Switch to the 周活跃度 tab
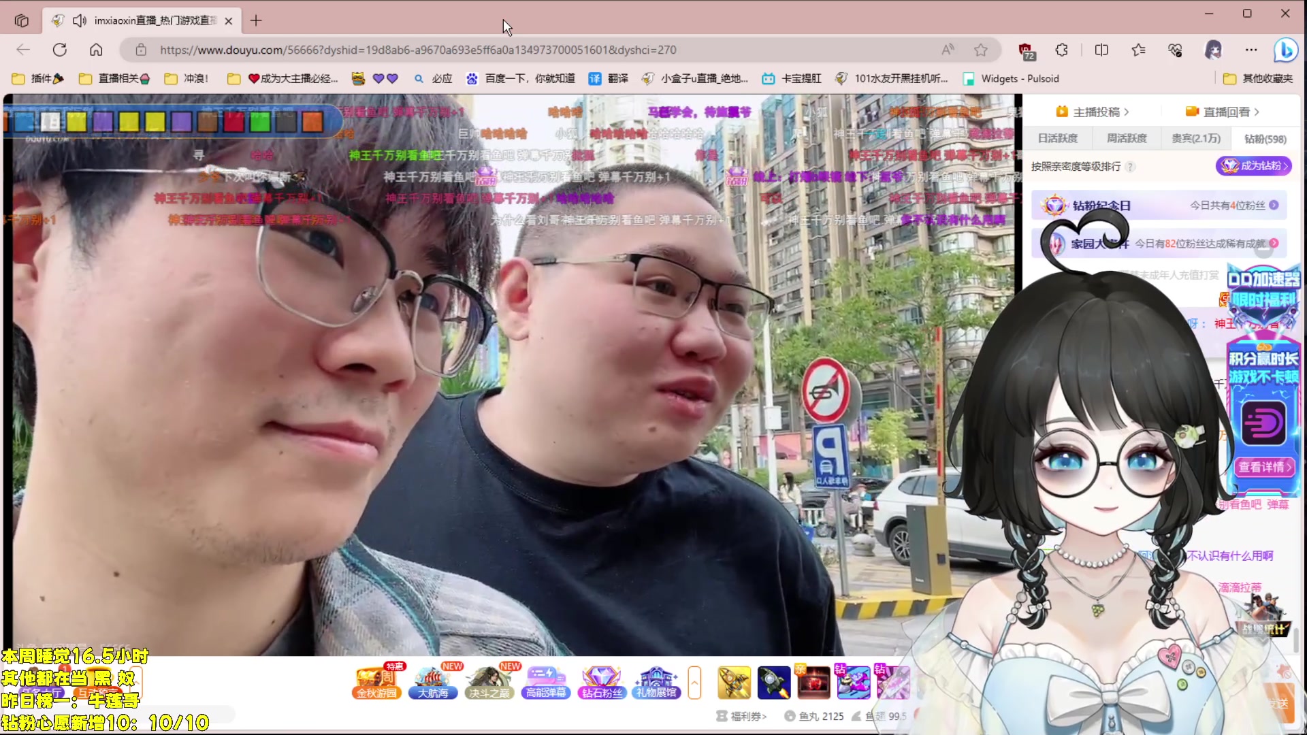Image resolution: width=1307 pixels, height=735 pixels. point(1126,138)
